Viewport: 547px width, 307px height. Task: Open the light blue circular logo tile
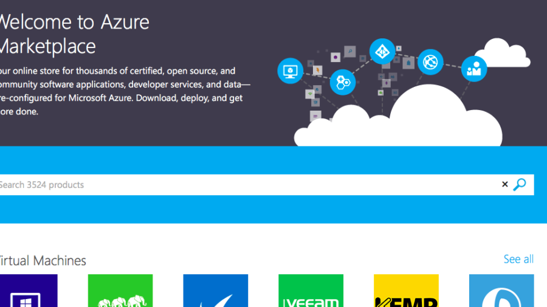(501, 291)
